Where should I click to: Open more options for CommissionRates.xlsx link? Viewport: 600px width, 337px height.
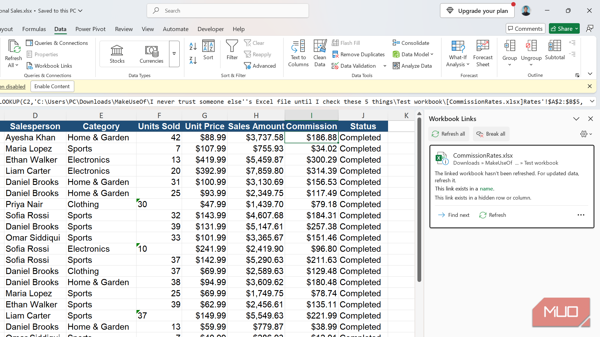coord(581,215)
